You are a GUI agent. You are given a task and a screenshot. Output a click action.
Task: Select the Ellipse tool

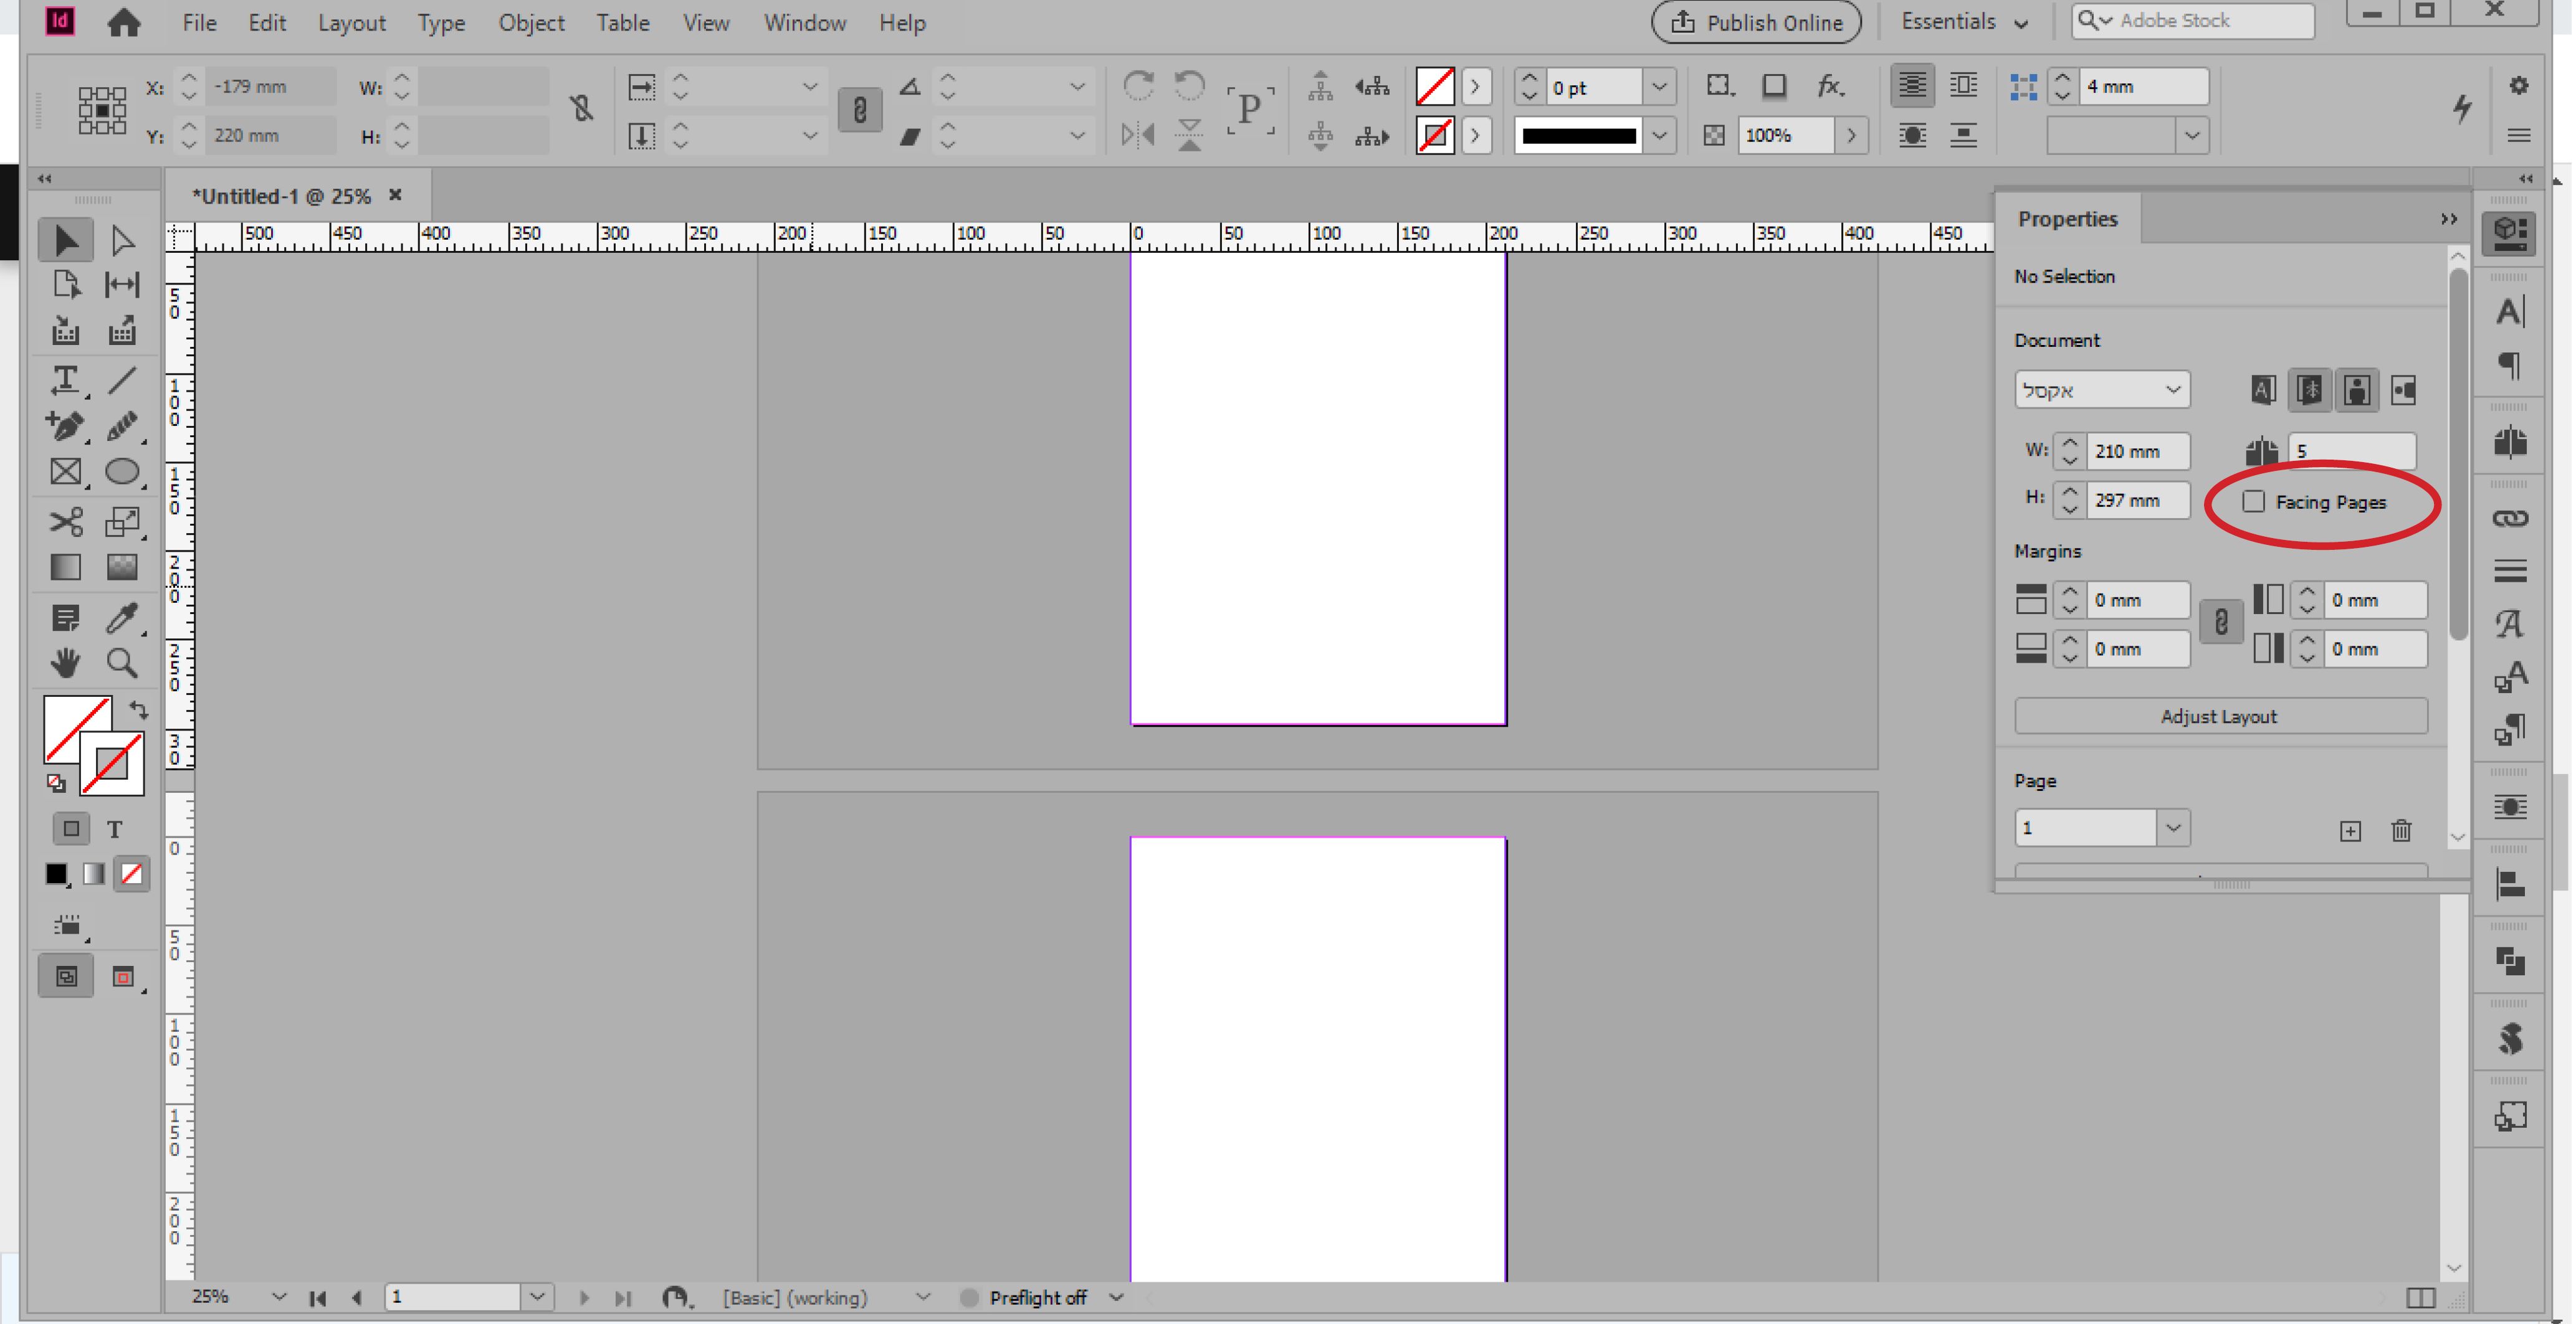click(122, 471)
